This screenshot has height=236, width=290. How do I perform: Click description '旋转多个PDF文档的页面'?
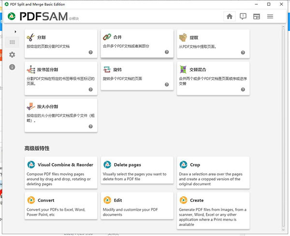[x=122, y=79]
